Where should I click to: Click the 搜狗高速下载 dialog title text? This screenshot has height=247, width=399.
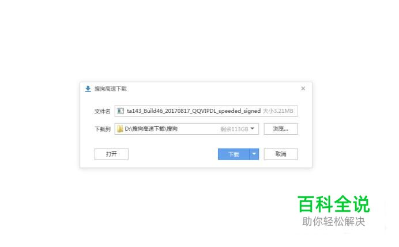[x=111, y=89]
